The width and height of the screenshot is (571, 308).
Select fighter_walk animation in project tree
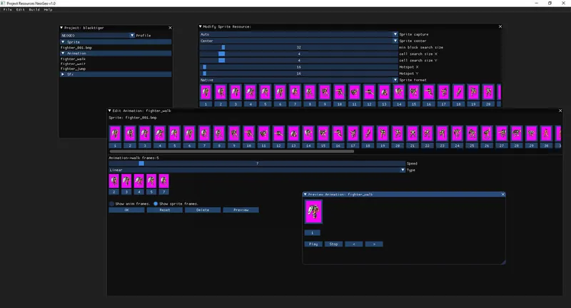coord(74,59)
